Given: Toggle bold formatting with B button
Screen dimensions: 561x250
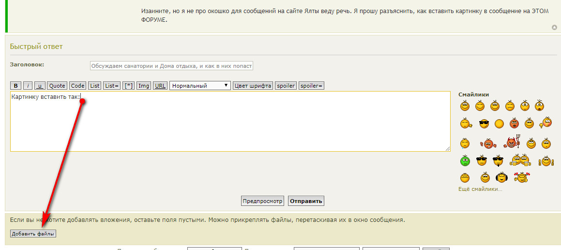Looking at the screenshot, I should pos(16,86).
